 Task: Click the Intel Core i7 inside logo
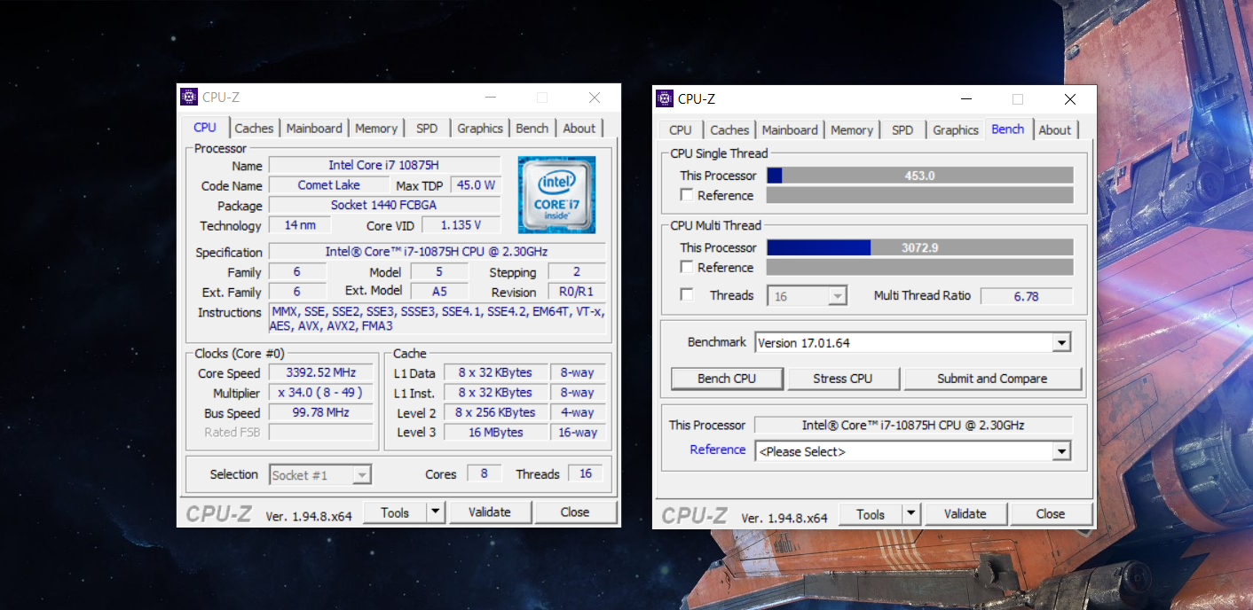pyautogui.click(x=556, y=195)
